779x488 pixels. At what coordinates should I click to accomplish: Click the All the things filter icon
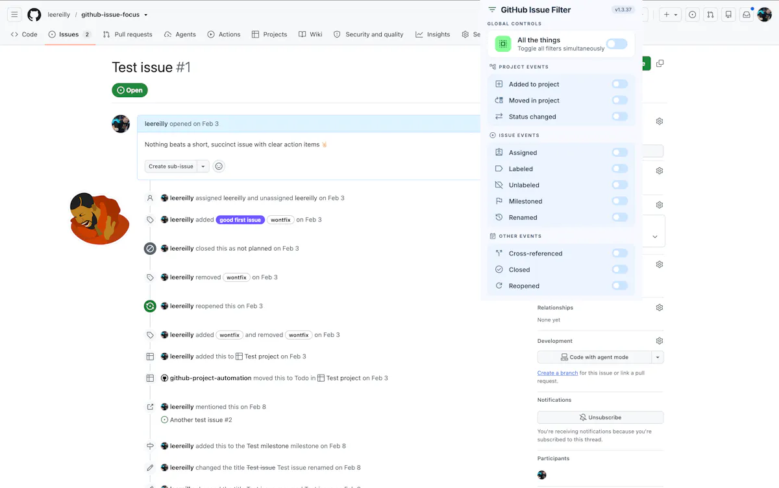click(503, 44)
